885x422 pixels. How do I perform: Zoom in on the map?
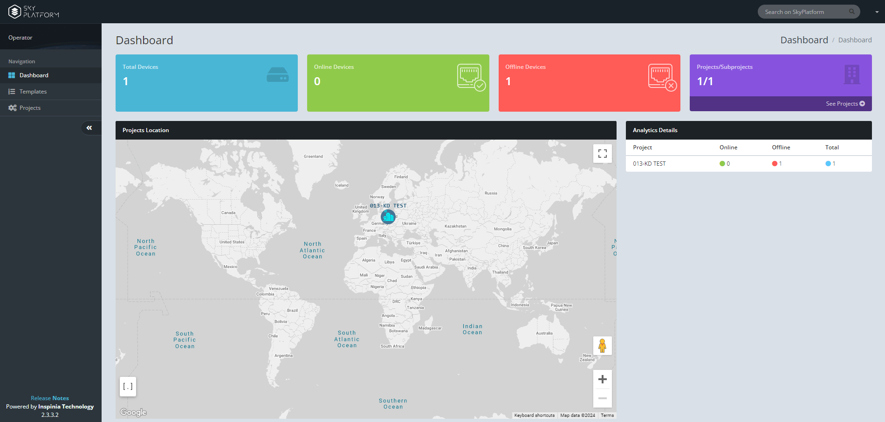pyautogui.click(x=602, y=379)
